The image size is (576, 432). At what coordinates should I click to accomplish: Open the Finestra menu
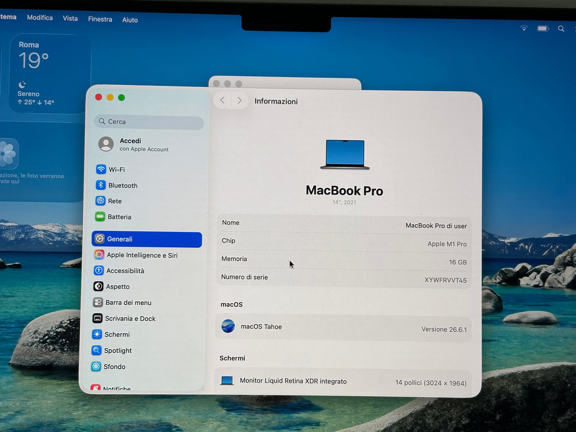[x=100, y=19]
